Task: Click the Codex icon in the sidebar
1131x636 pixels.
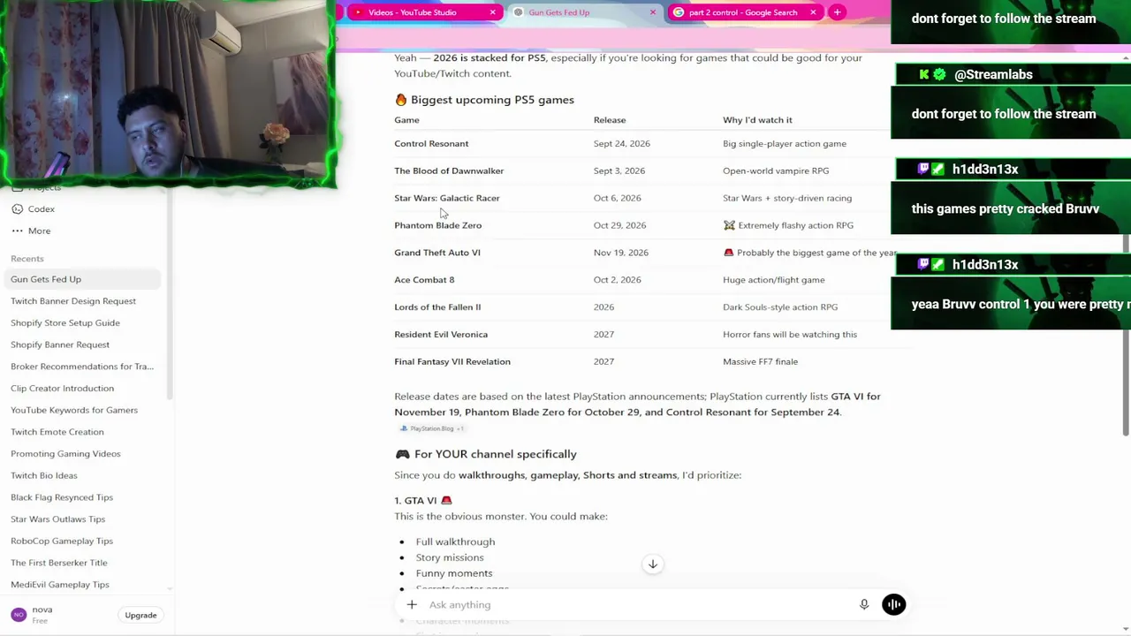Action: click(x=18, y=209)
